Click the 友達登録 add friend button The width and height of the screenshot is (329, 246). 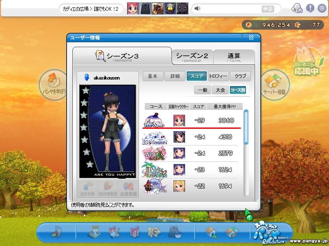pyautogui.click(x=128, y=189)
